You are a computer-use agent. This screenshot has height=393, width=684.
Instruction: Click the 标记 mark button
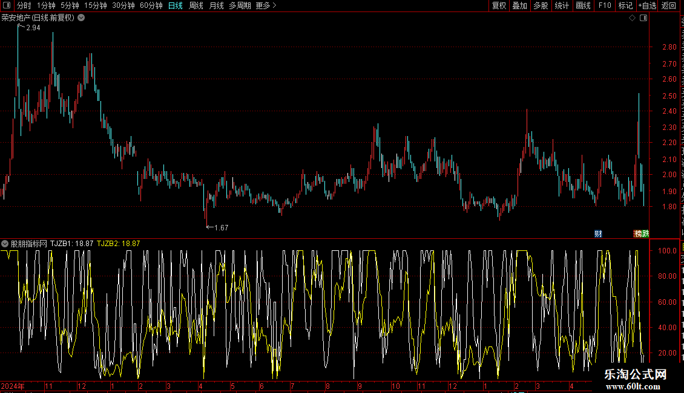pos(625,5)
